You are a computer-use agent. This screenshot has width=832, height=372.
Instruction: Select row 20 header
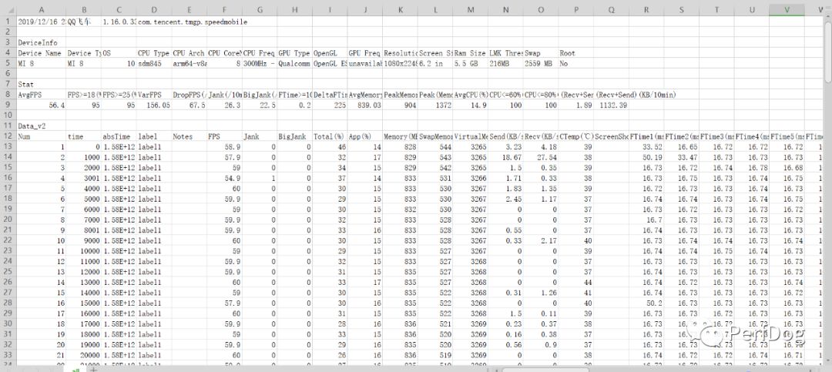pyautogui.click(x=8, y=219)
